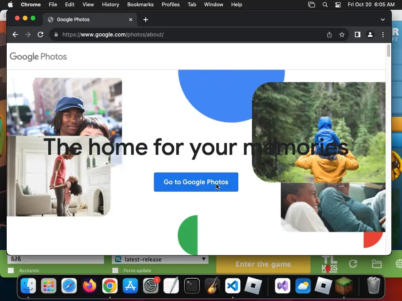Screen dimensions: 402x301
Task: Open System Settings from the dock
Action: [x=151, y=286]
